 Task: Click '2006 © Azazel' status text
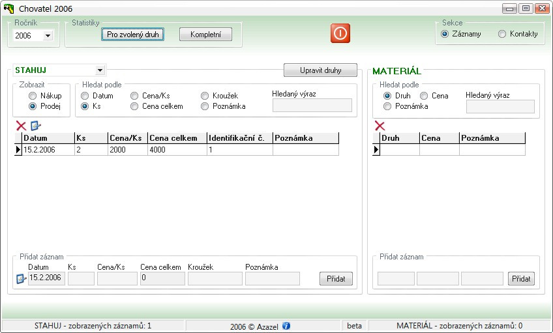254,326
